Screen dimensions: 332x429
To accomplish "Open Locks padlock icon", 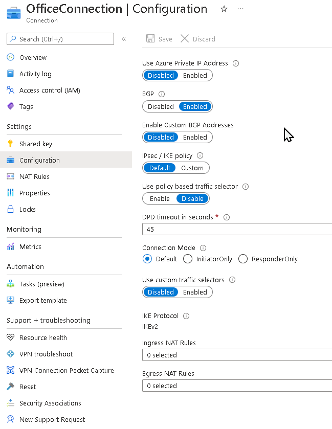I will click(x=10, y=209).
